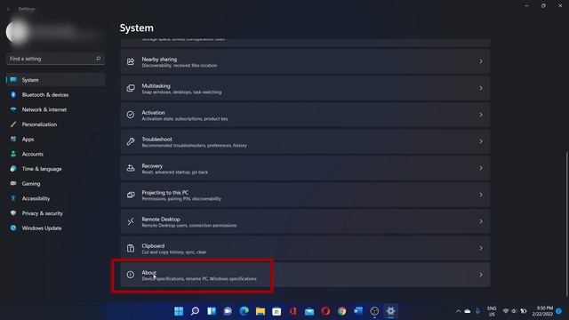The image size is (569, 320).
Task: Open Recovery settings
Action: click(305, 168)
